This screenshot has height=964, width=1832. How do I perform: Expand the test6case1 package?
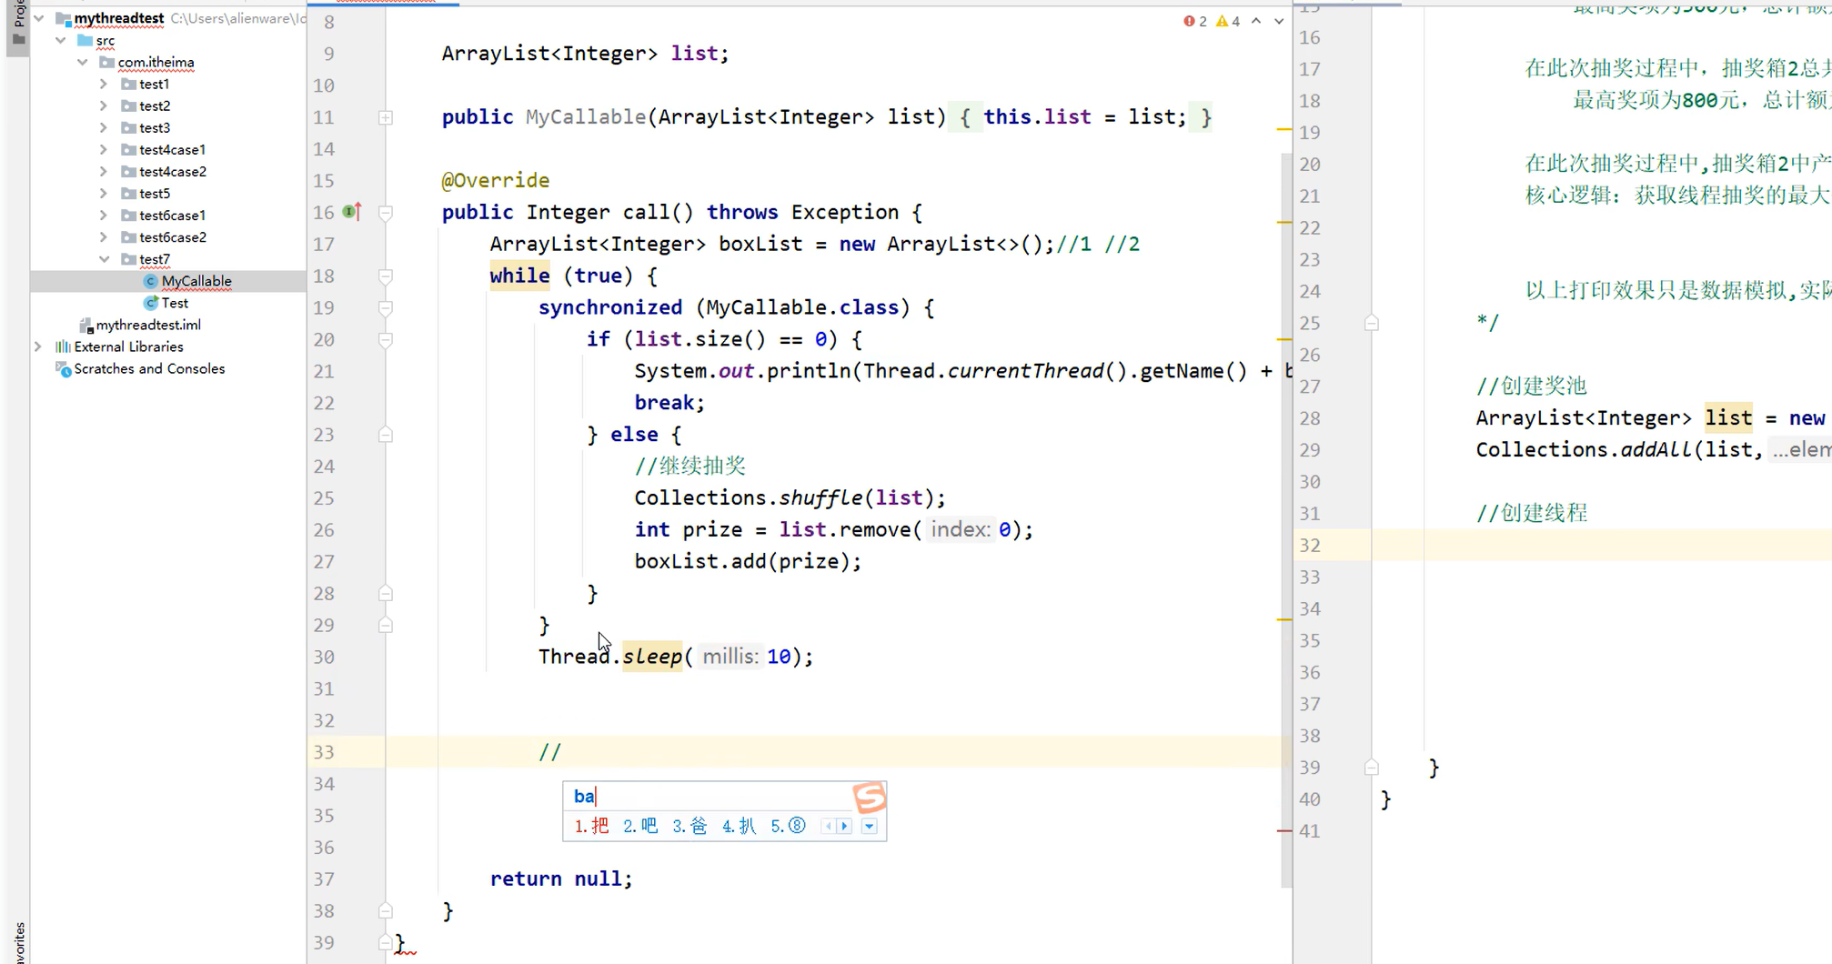(x=105, y=215)
